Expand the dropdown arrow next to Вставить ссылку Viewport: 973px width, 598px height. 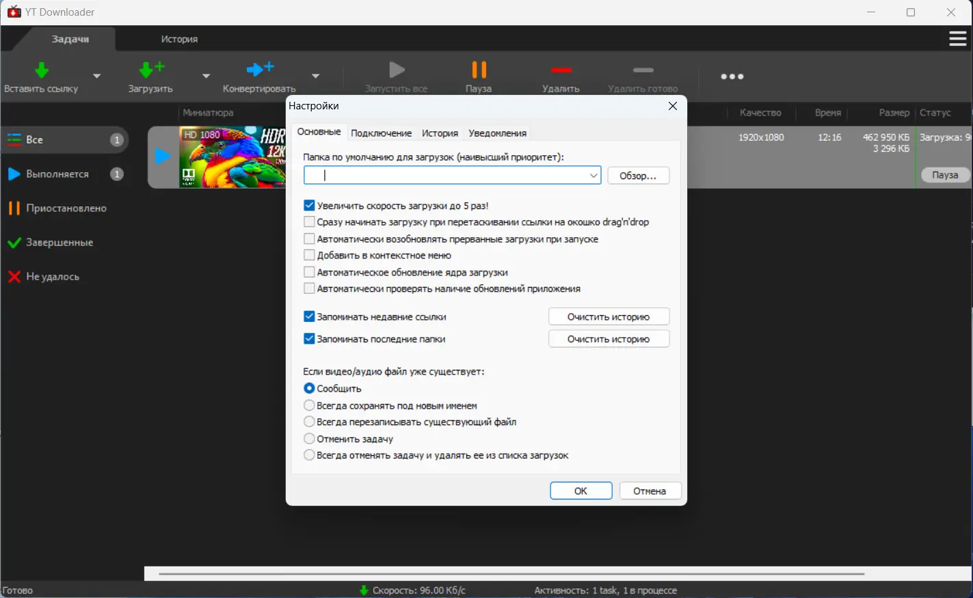coord(96,76)
